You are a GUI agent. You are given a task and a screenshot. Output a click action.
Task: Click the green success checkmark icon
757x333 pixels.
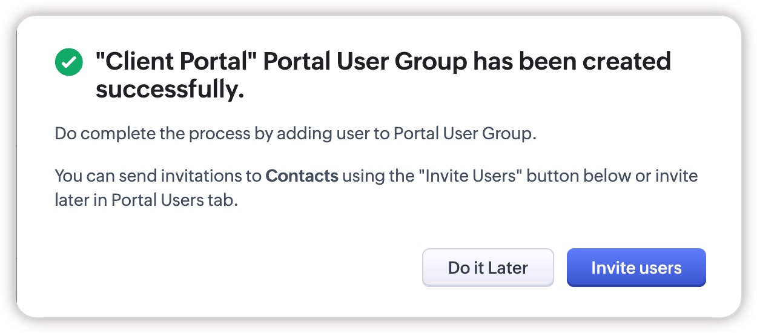pos(68,62)
